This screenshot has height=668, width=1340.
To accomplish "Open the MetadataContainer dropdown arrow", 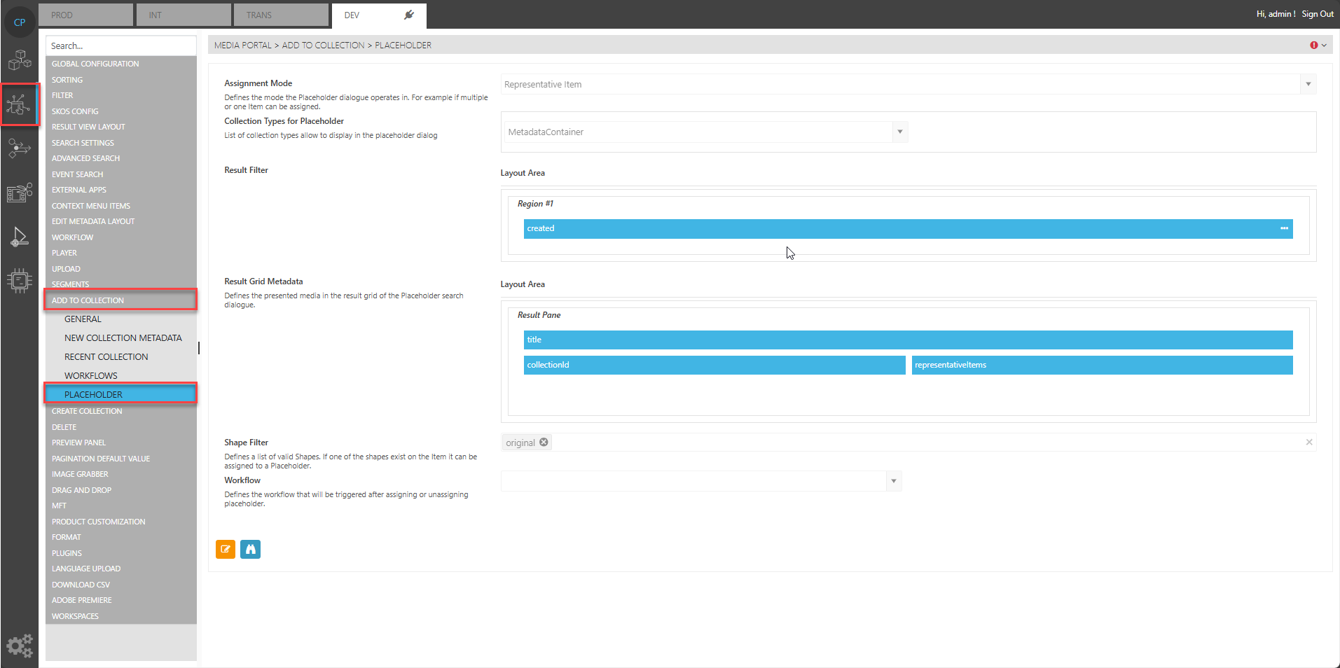I will click(900, 132).
